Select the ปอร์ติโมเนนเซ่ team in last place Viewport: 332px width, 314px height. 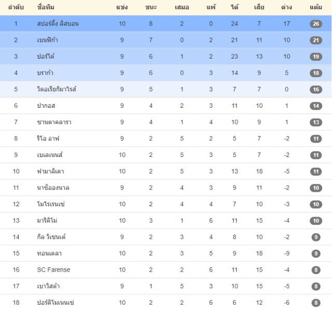coord(56,303)
